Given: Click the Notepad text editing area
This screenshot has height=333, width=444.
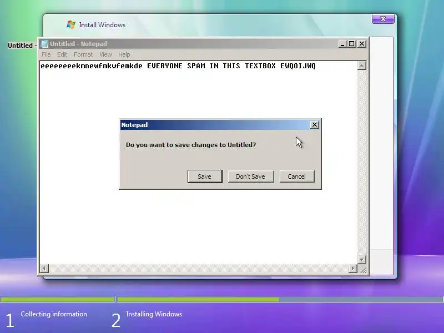Looking at the screenshot, I should 198,162.
